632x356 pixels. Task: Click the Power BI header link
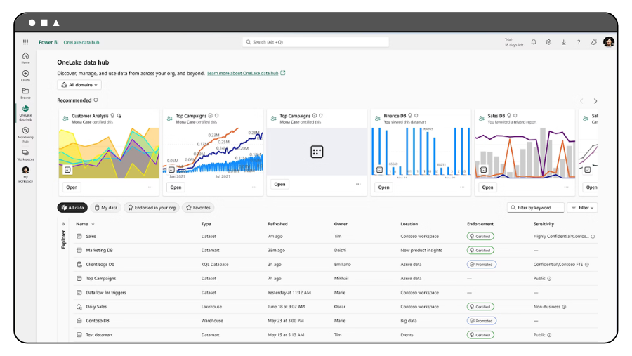tap(48, 42)
